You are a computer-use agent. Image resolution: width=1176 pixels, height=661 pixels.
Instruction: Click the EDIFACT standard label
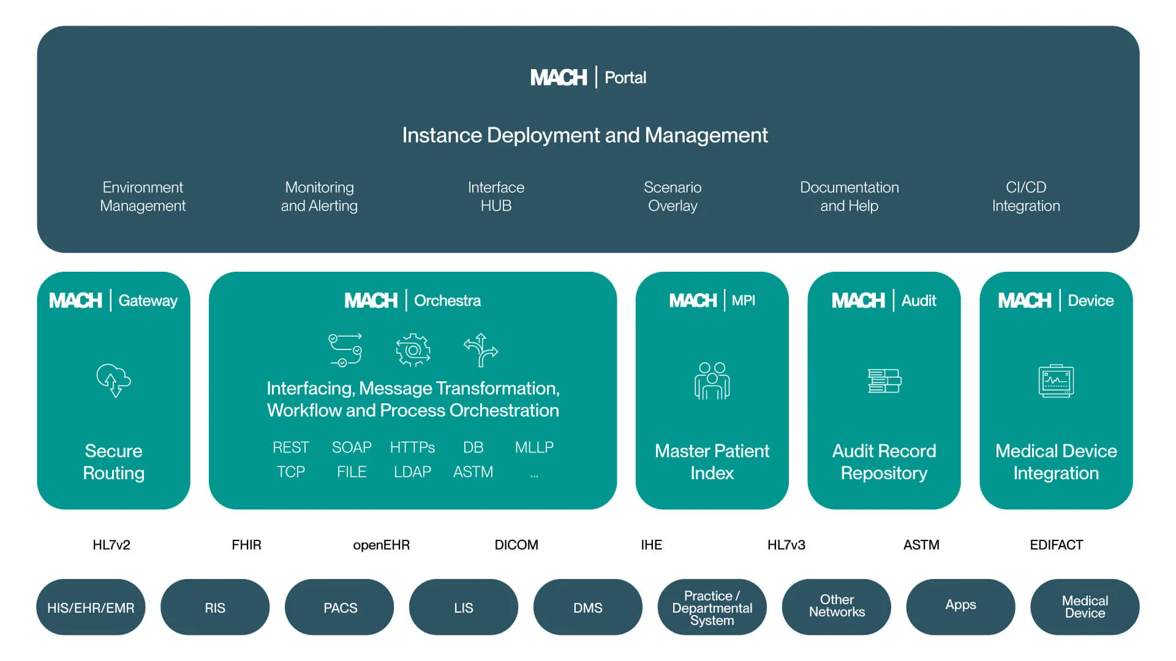1057,545
